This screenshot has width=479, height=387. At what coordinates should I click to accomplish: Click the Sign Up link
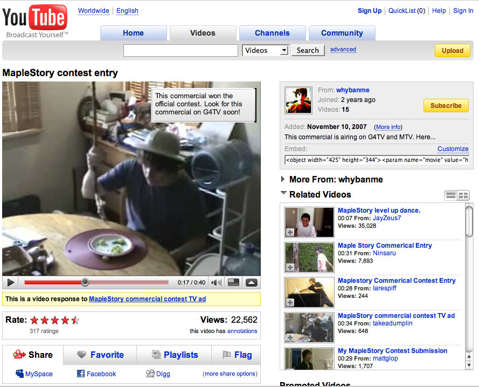point(370,11)
